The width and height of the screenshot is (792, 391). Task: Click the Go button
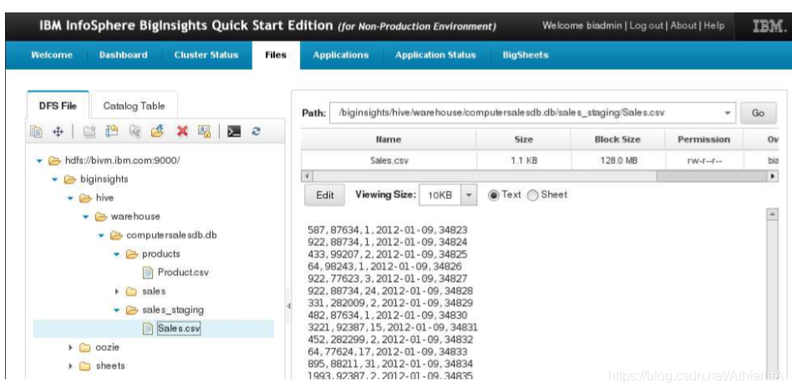pyautogui.click(x=758, y=113)
